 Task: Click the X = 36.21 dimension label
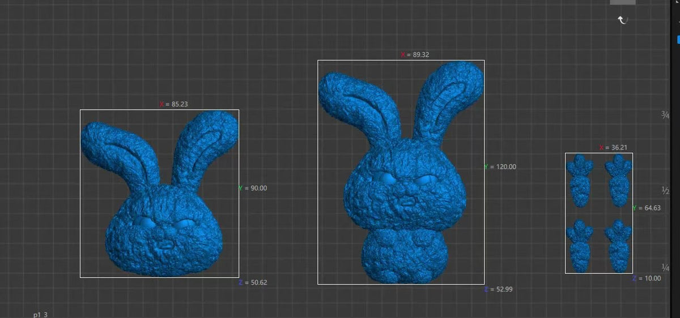click(613, 147)
